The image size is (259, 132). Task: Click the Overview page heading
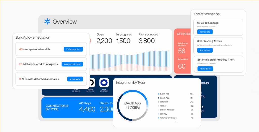coord(64,22)
